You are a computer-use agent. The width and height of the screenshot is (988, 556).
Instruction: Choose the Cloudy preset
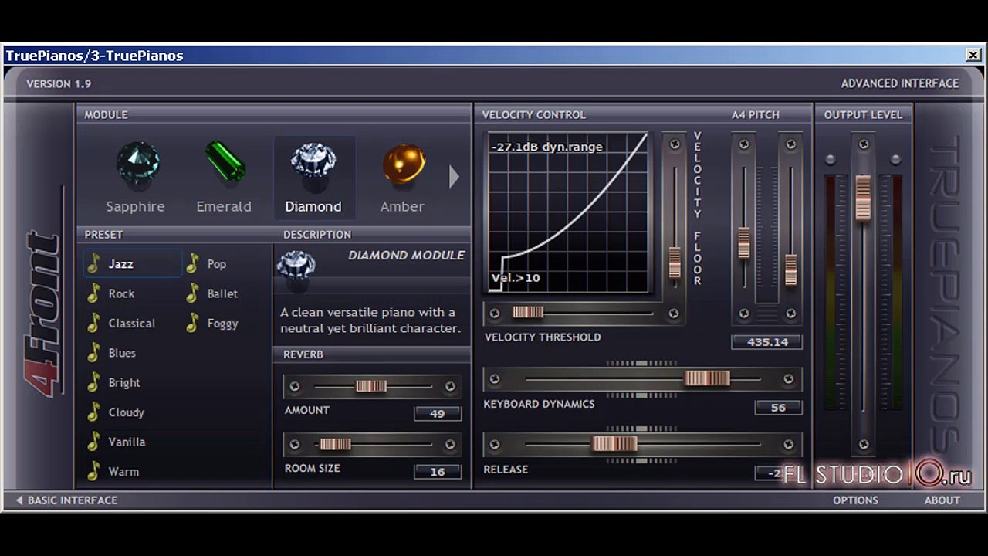click(126, 412)
